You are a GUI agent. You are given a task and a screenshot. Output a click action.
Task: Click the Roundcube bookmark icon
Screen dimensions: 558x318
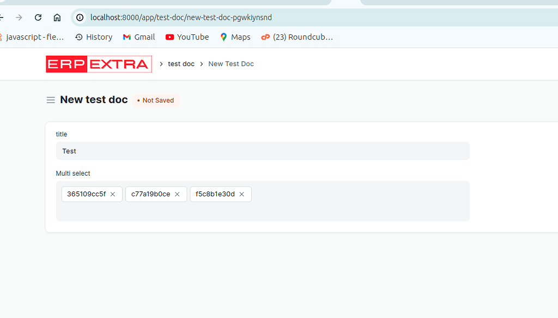pyautogui.click(x=265, y=37)
